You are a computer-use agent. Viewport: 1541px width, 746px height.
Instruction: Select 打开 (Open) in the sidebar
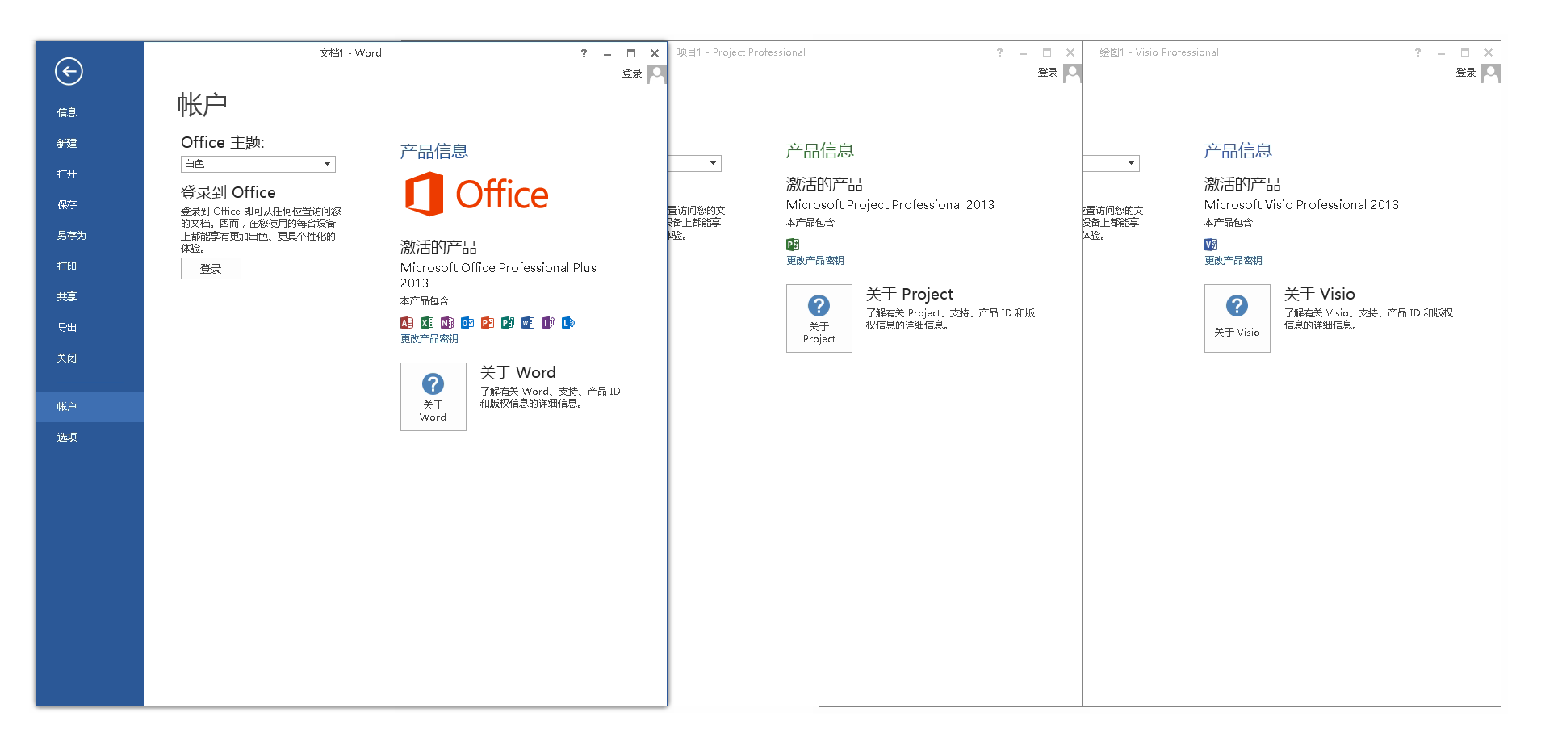[x=90, y=174]
